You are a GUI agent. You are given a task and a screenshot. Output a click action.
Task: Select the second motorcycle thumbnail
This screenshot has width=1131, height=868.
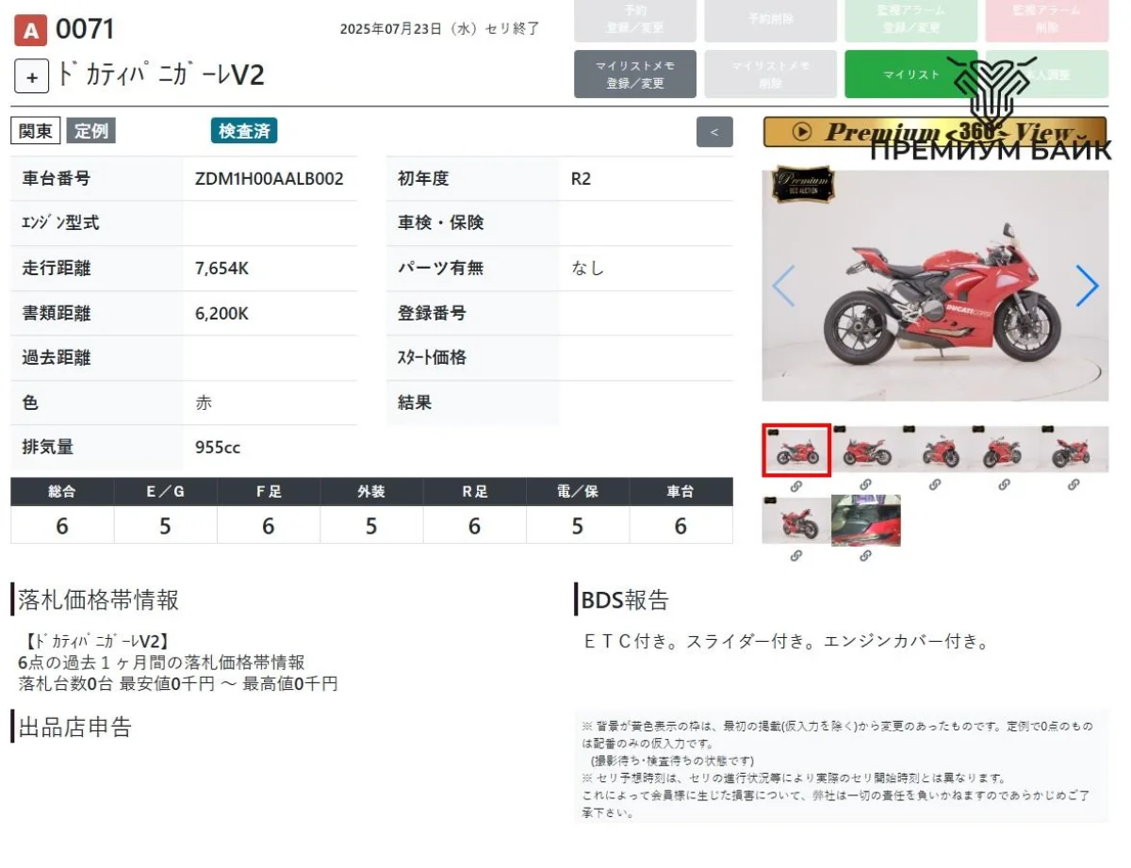(x=866, y=450)
